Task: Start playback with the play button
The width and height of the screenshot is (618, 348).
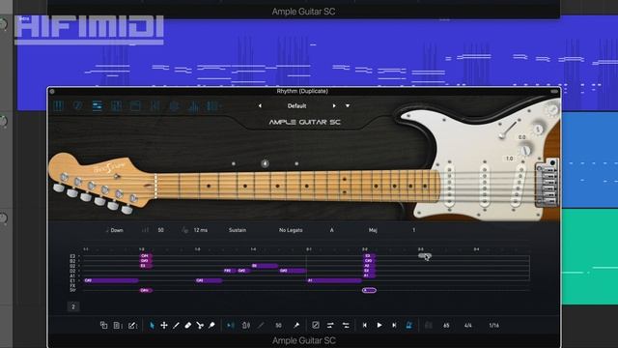Action: (379, 325)
